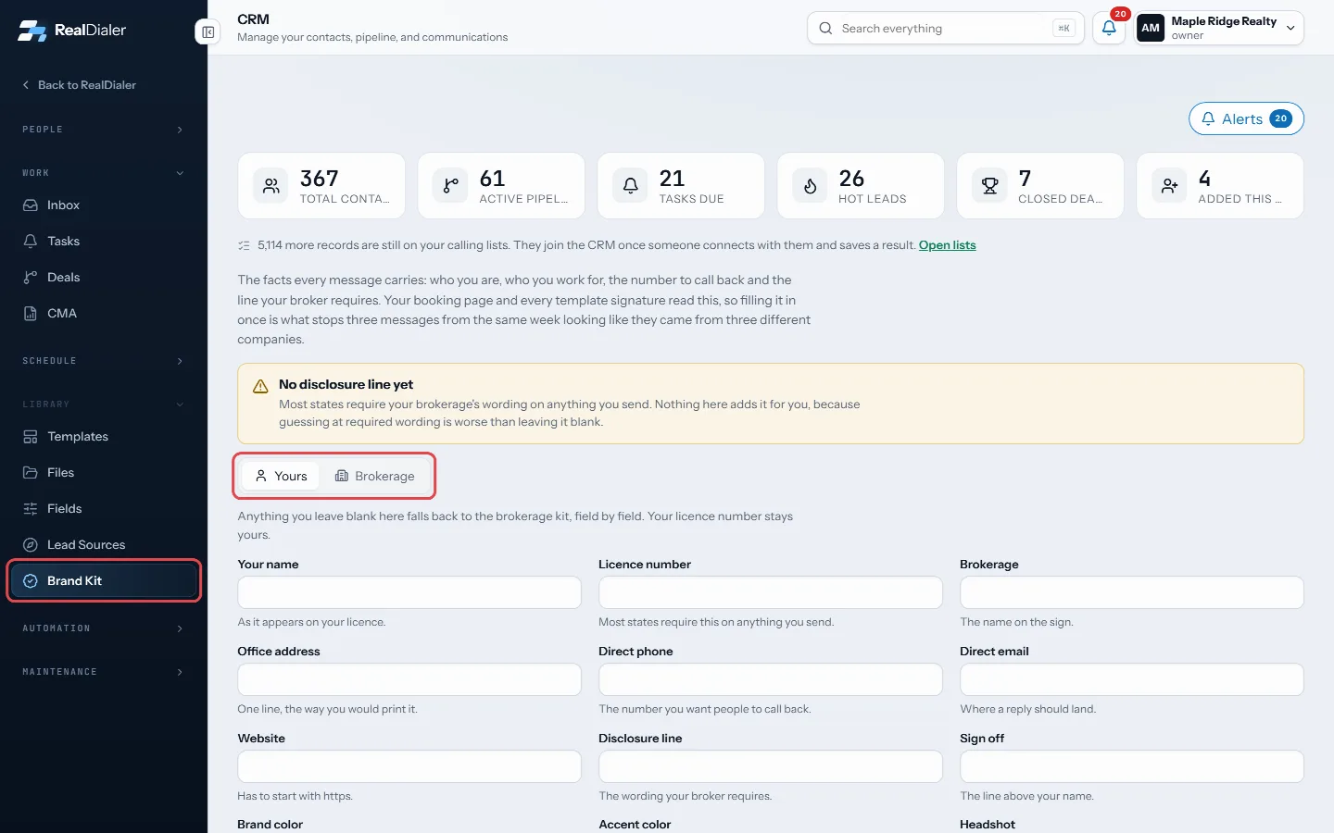Select Brand Kit in the sidebar
1334x833 pixels.
coord(104,581)
